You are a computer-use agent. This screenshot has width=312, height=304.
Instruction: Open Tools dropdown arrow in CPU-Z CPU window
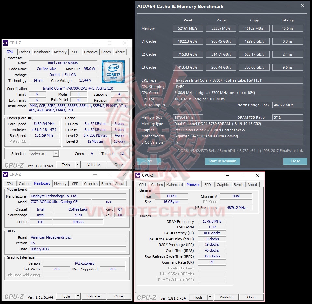tap(78, 165)
